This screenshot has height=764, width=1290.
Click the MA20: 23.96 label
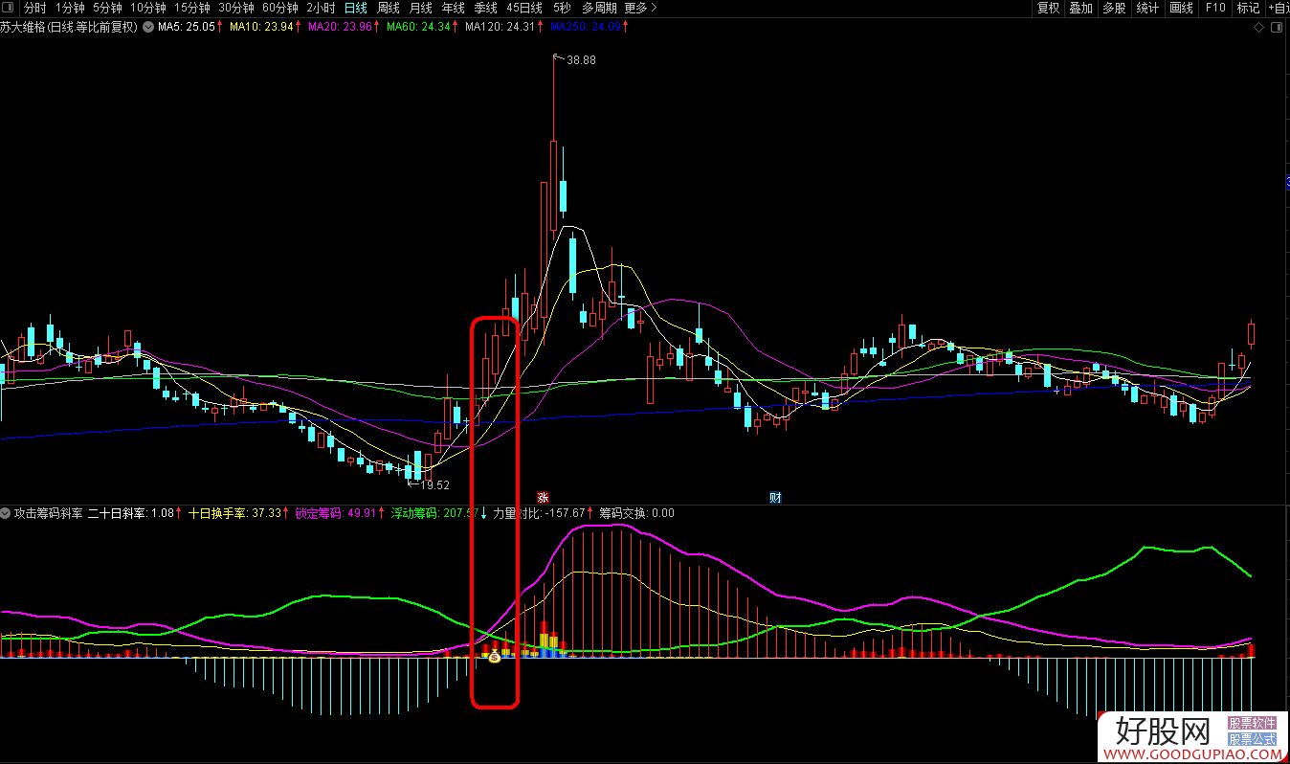(x=339, y=27)
